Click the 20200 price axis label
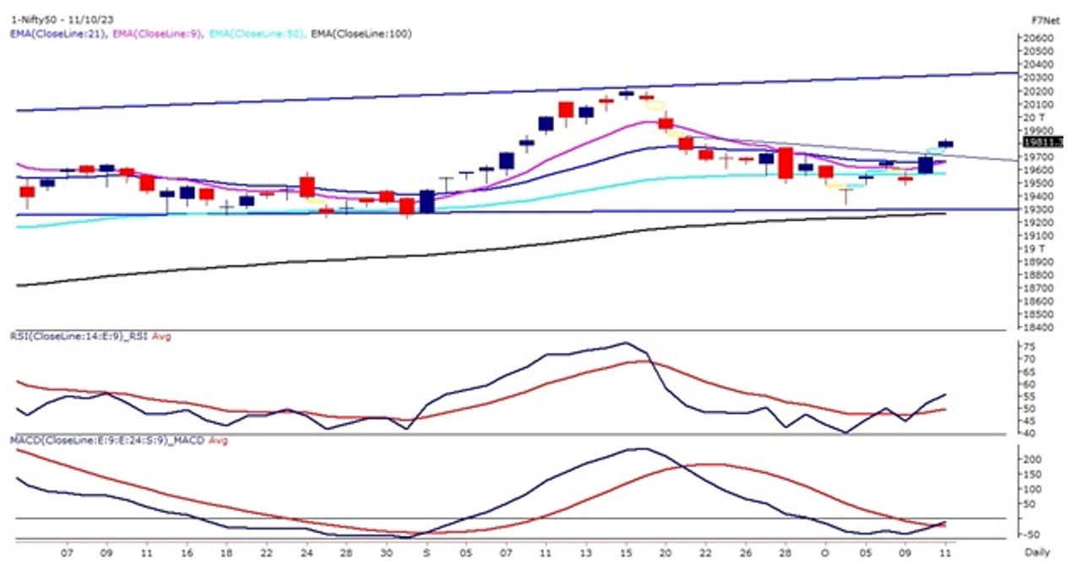This screenshot has height=576, width=1082. pos(1040,91)
